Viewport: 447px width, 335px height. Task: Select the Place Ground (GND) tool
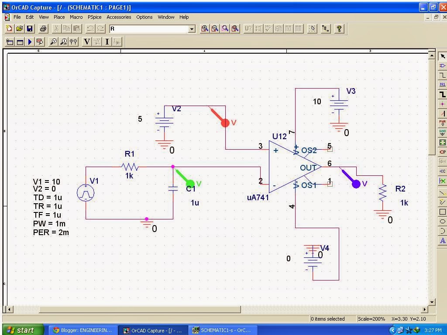click(x=443, y=133)
